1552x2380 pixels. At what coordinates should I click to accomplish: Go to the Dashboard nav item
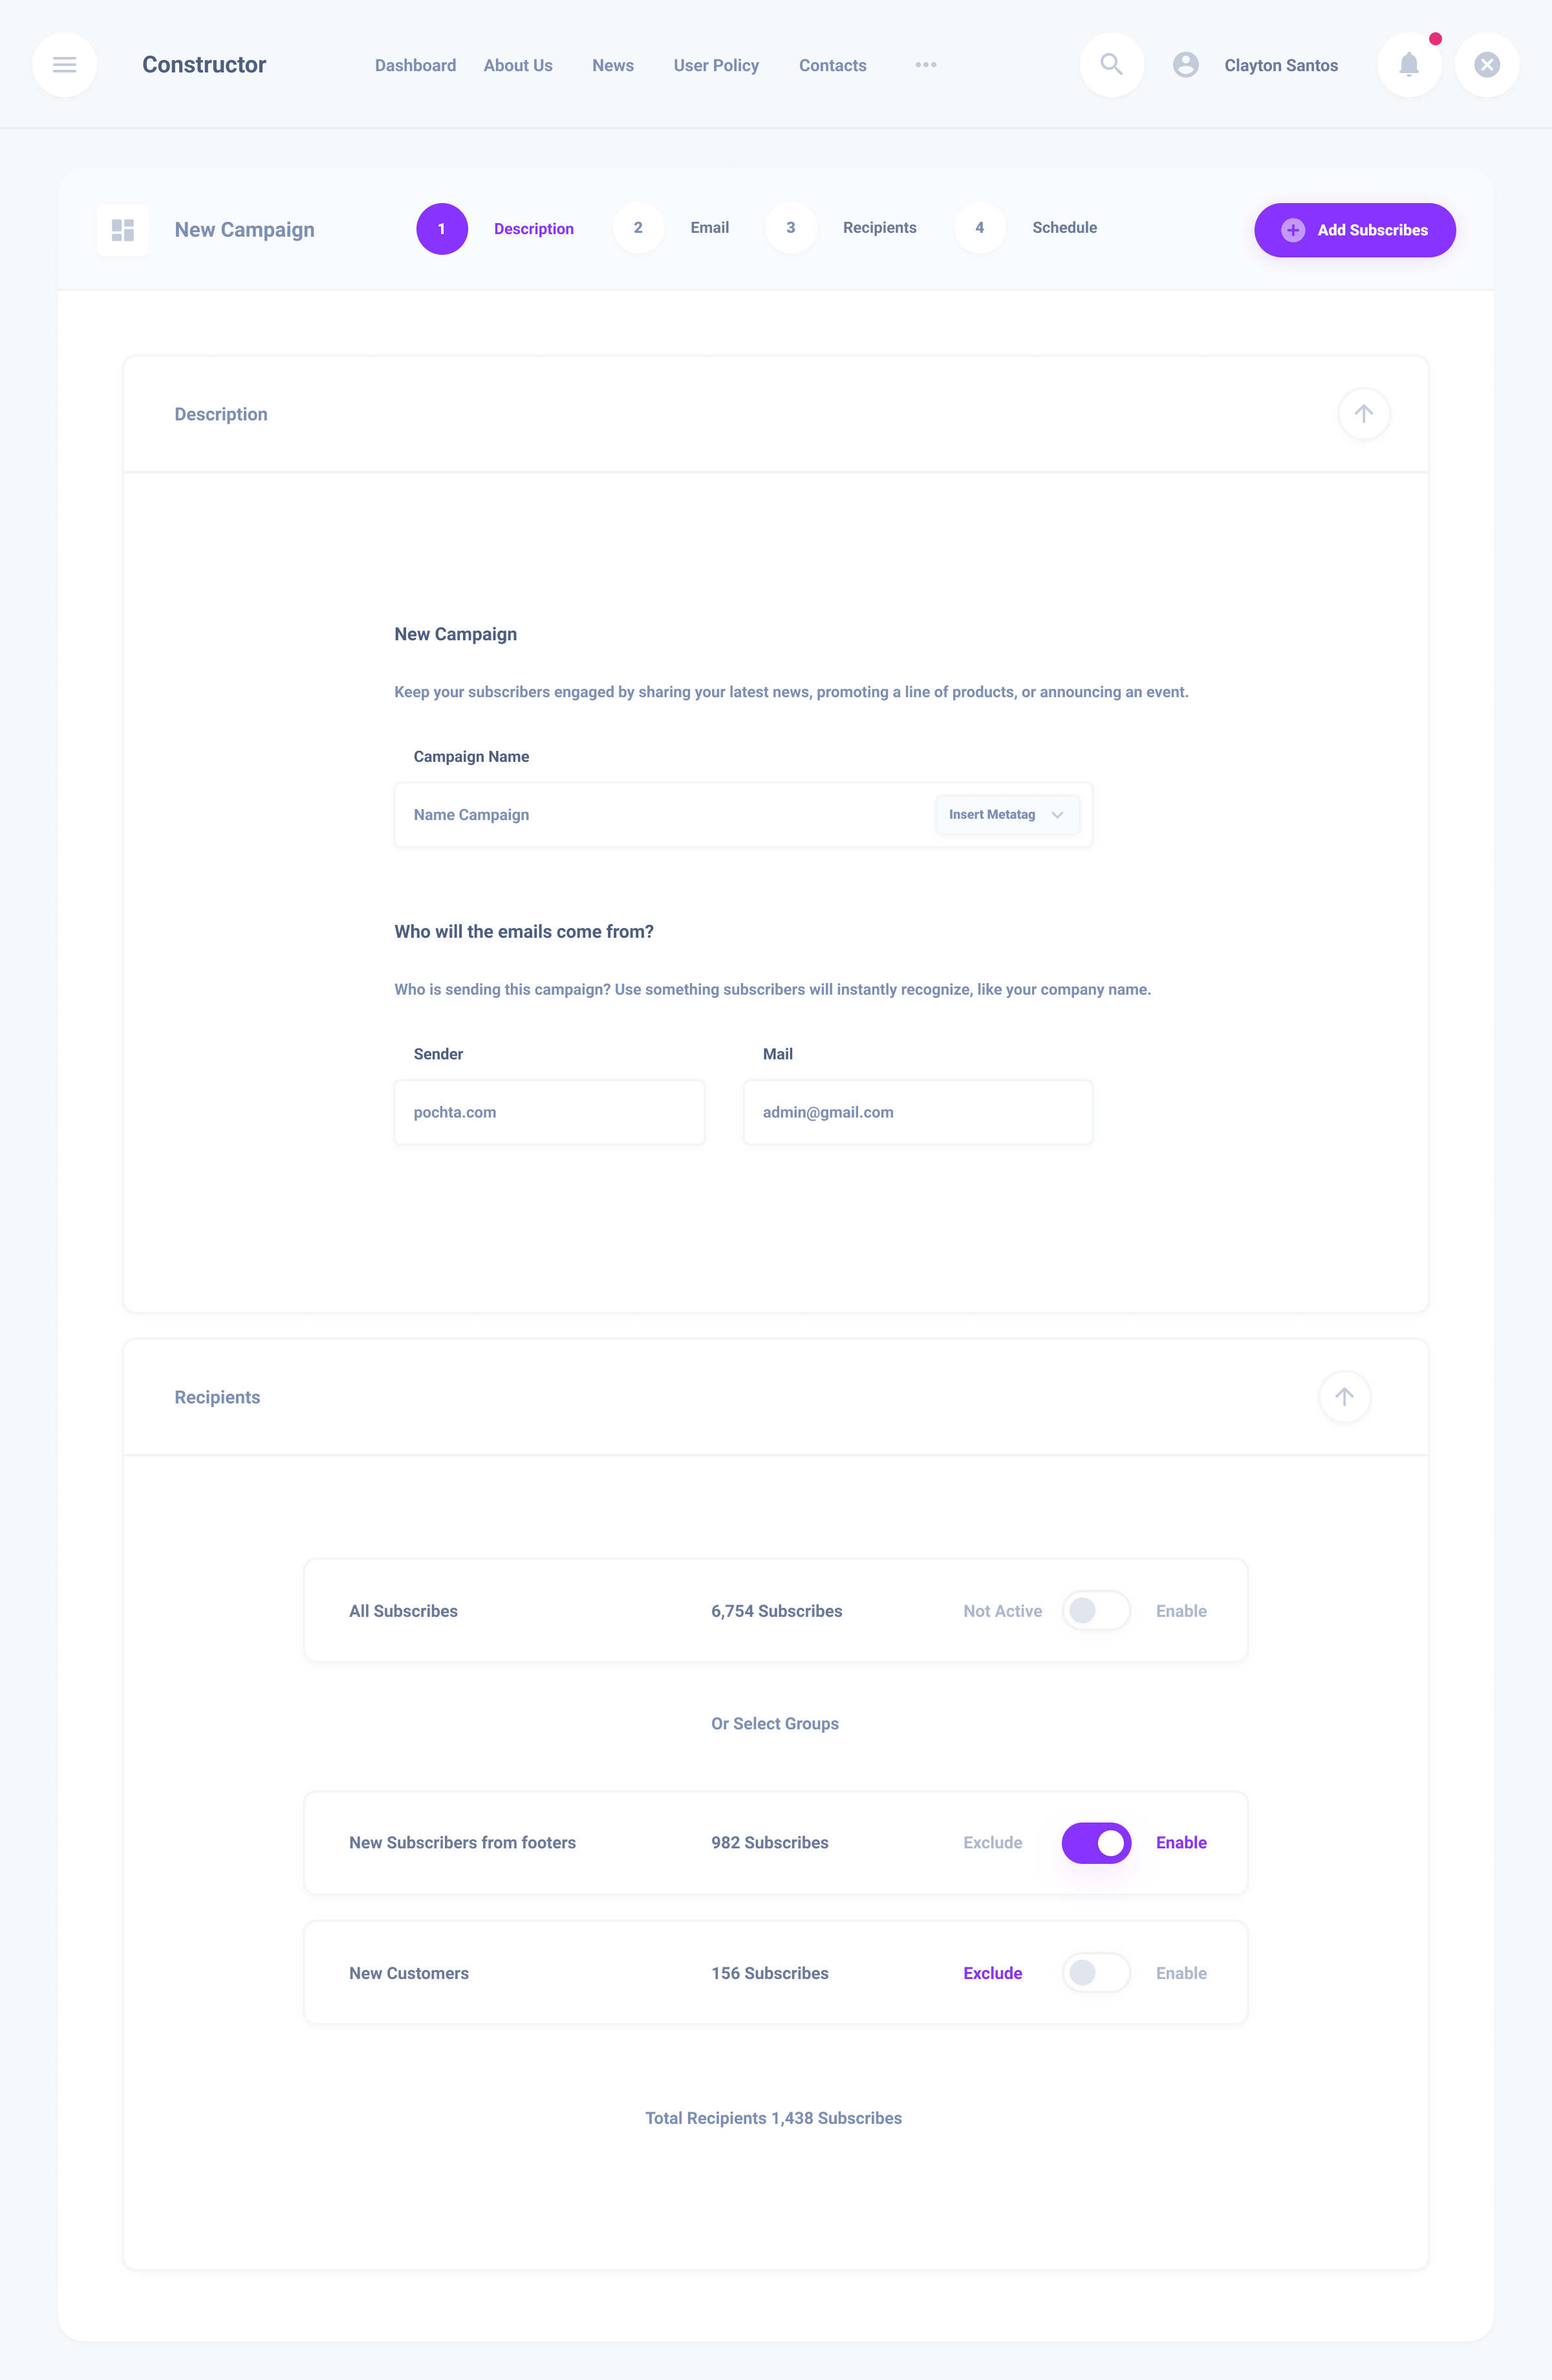point(415,65)
